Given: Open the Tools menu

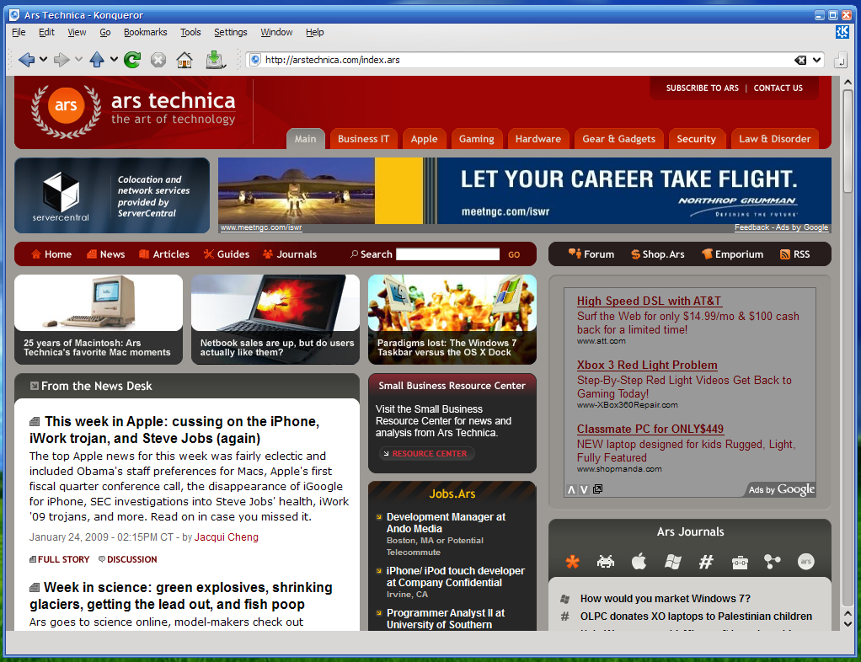Looking at the screenshot, I should pyautogui.click(x=190, y=32).
